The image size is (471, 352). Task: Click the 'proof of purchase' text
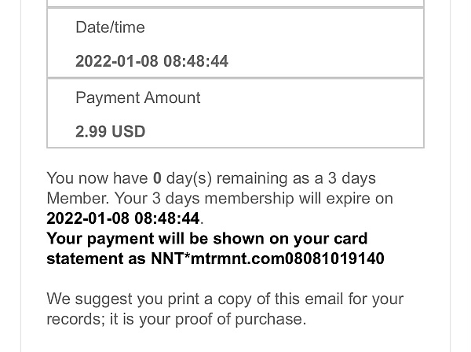tap(240, 319)
